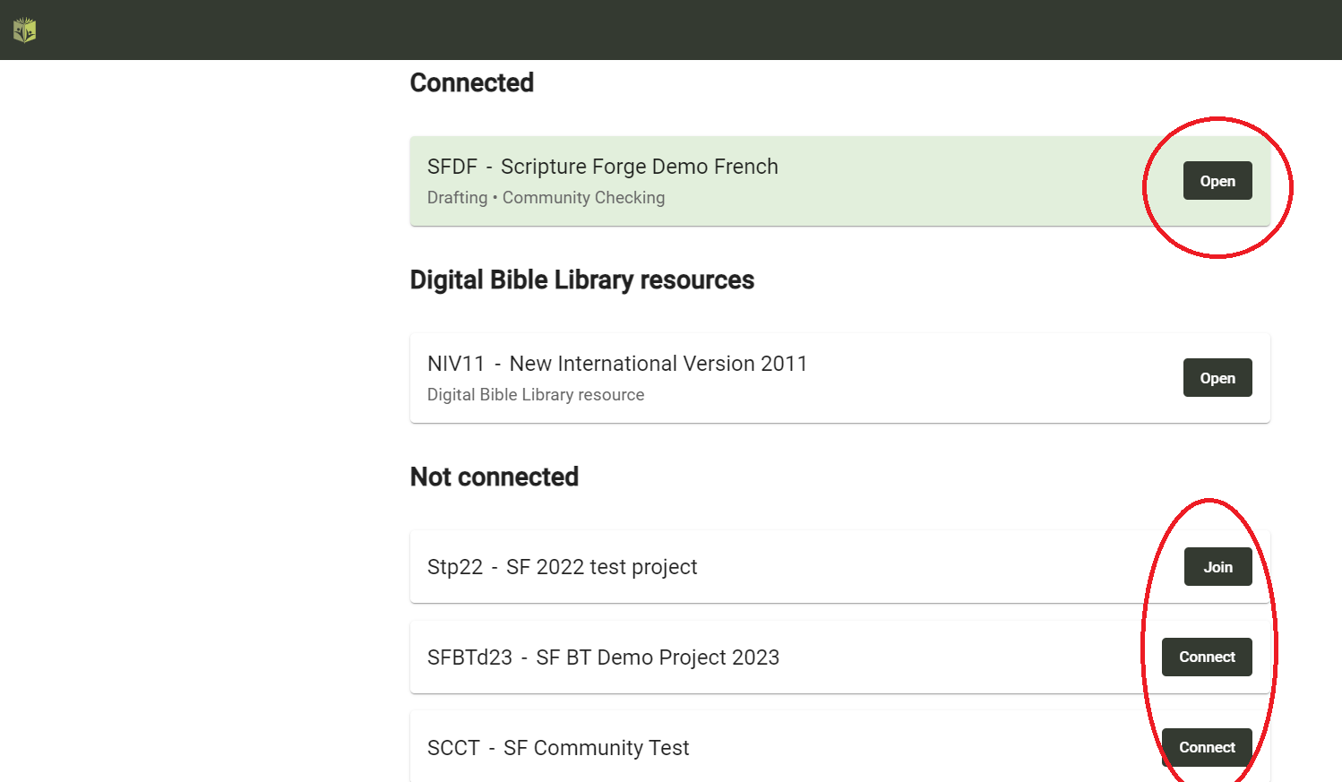Open the SFDF Scripture Forge Demo French project

[1217, 181]
